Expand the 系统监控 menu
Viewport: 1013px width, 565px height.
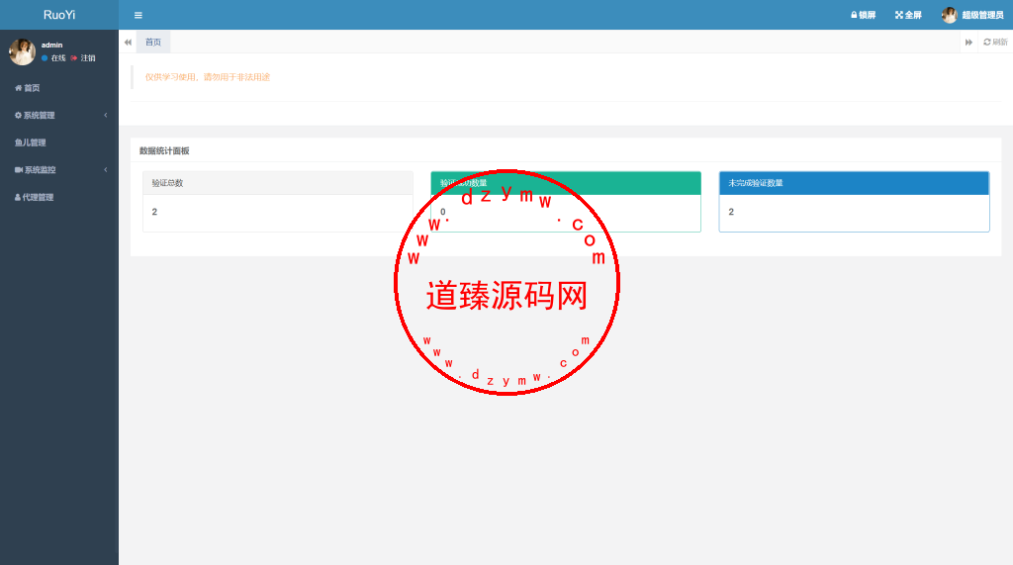click(x=58, y=169)
